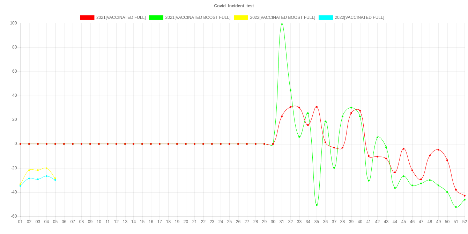Select the yellow data point at week 04
Screen dimensions: 468x234
[46, 168]
